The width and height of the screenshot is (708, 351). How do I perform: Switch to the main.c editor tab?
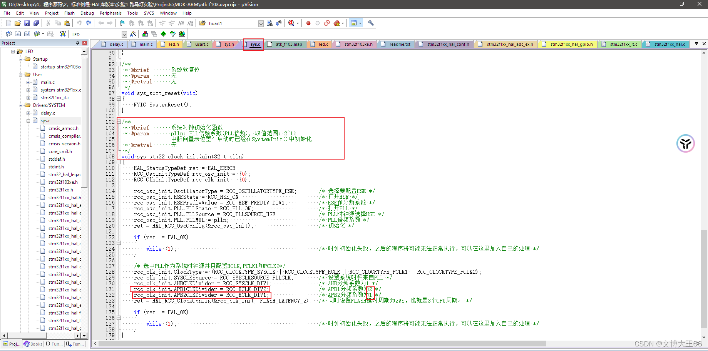tap(142, 44)
